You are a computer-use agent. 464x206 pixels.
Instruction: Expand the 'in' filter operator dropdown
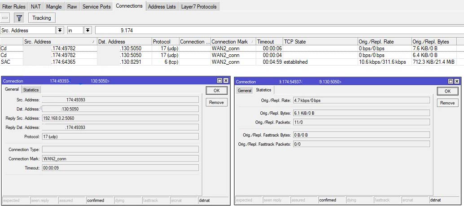[x=88, y=30]
